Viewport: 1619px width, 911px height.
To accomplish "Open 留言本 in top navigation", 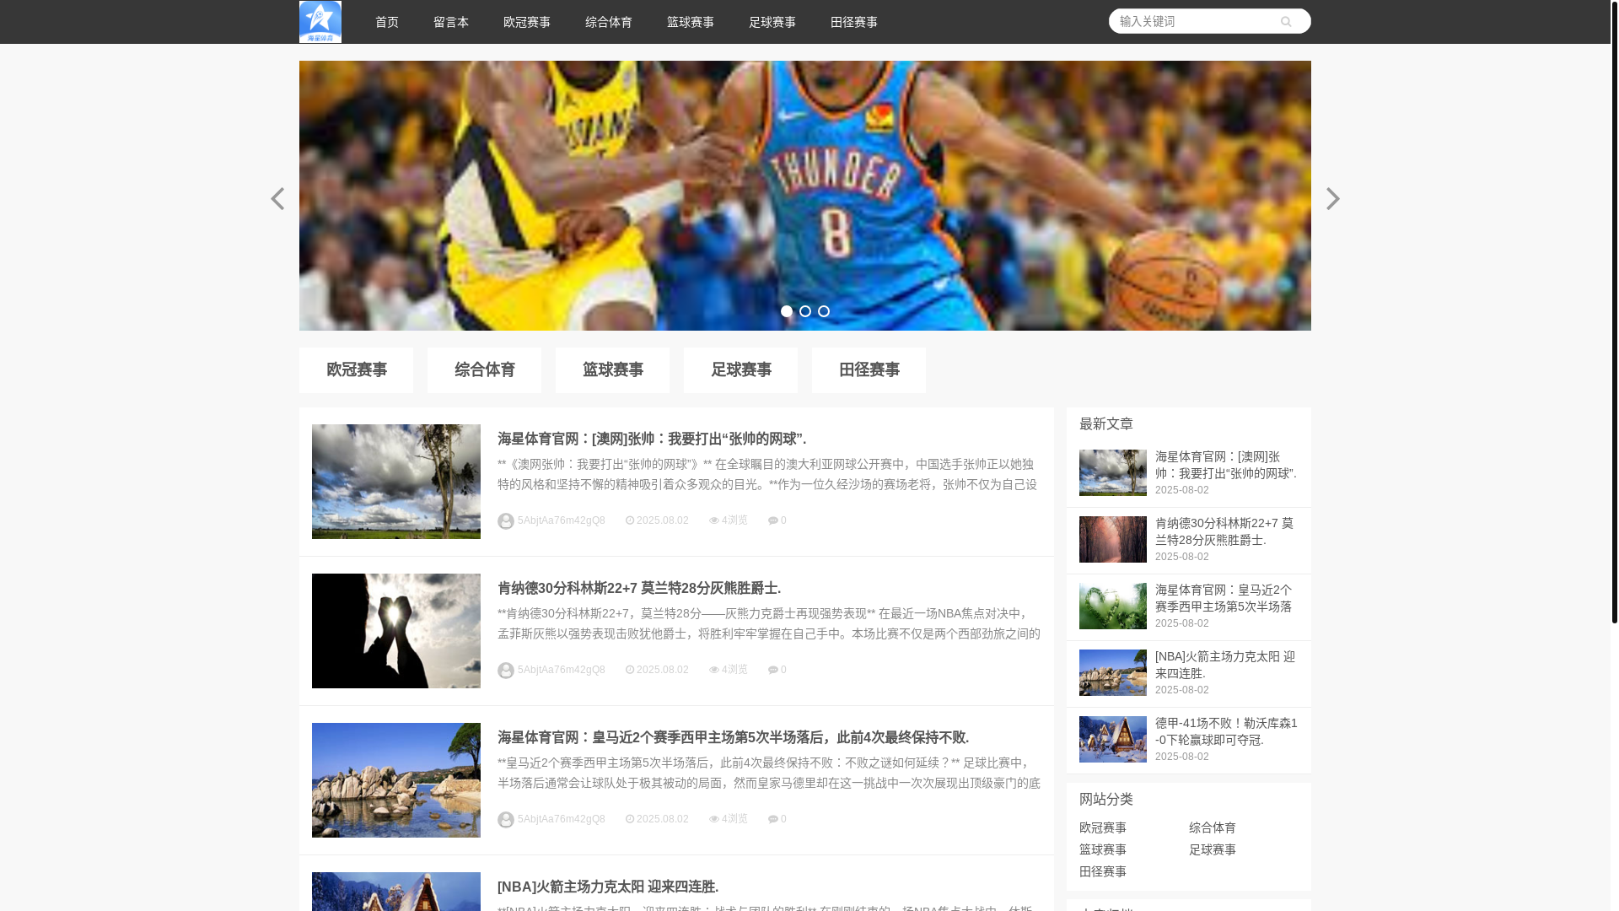I will [451, 22].
